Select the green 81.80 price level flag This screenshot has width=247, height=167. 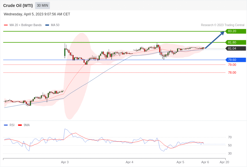tap(235, 42)
